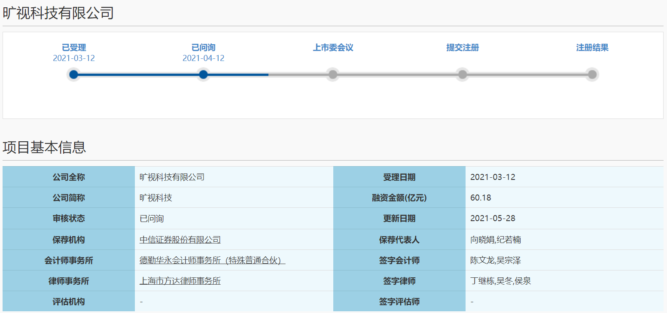Open the 德勤华永会计师事务所 accounting firm link
Screen dimensions: 667x313
coord(213,260)
